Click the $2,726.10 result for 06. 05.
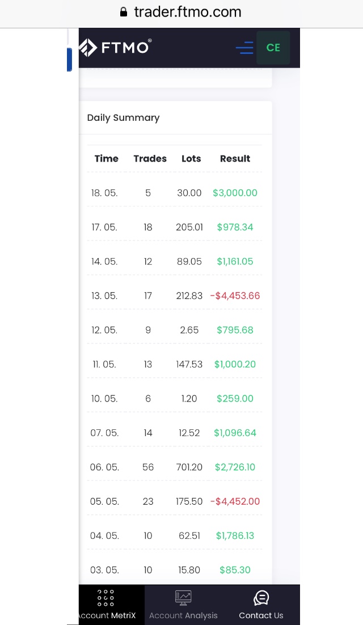363x625 pixels. coord(235,467)
